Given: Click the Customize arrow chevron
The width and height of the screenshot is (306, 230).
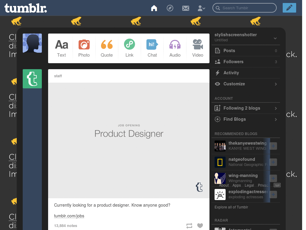Looking at the screenshot, I should (x=276, y=84).
